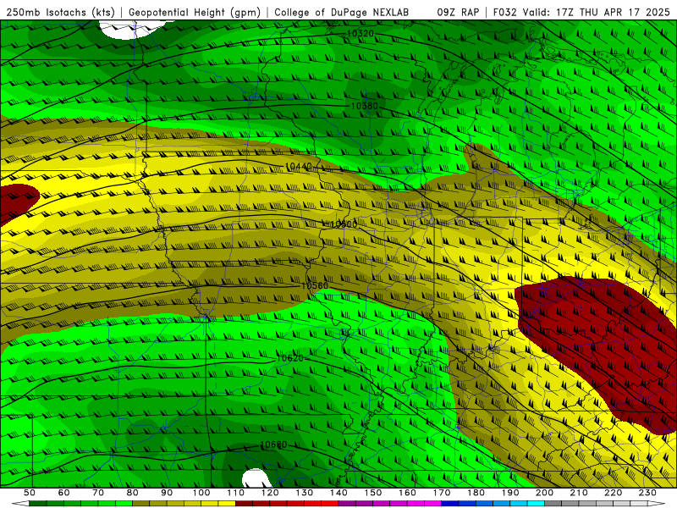
Task: Click the "Geopotential Height (gpm)" header label
Action: coord(195,12)
